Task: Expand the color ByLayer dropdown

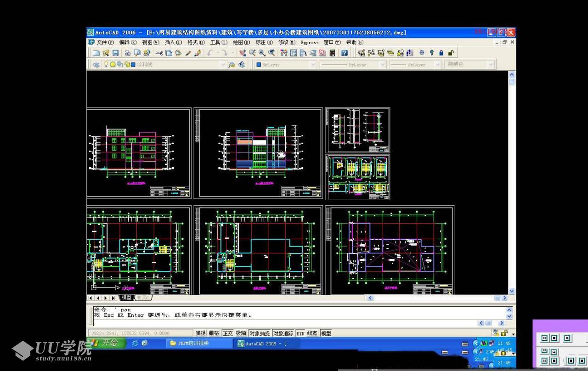Action: 313,65
